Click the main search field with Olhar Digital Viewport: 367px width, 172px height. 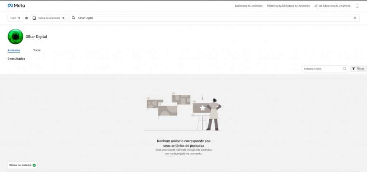(x=214, y=18)
